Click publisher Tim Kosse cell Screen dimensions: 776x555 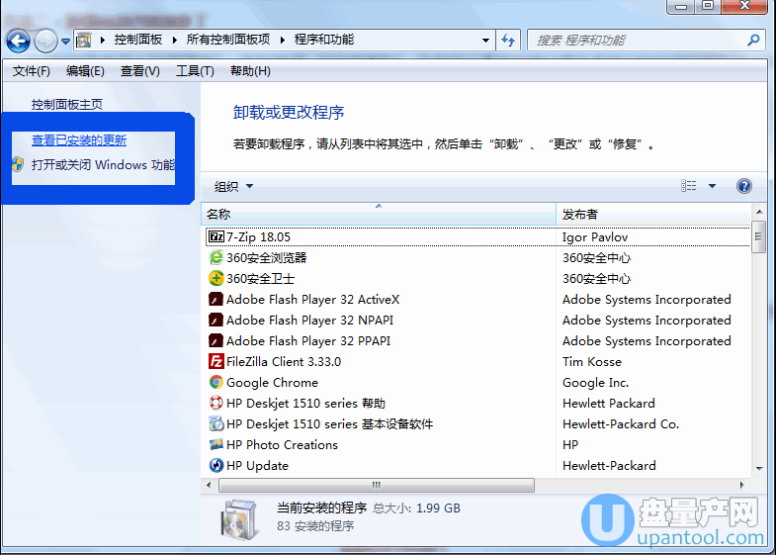[592, 362]
